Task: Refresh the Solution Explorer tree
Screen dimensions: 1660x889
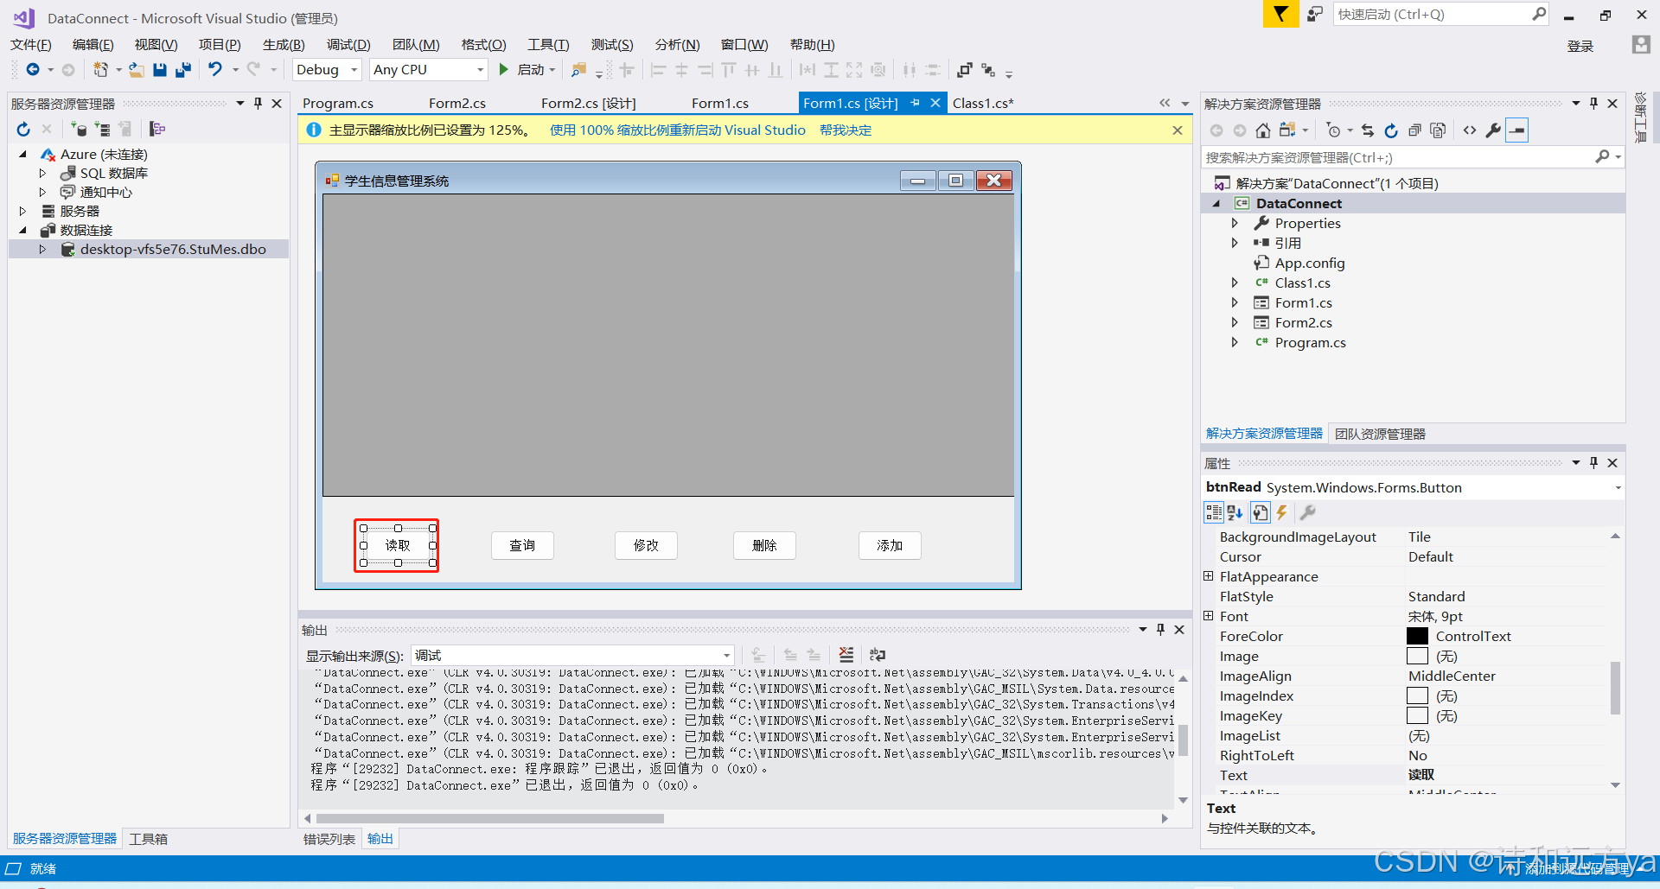Action: [x=1391, y=130]
